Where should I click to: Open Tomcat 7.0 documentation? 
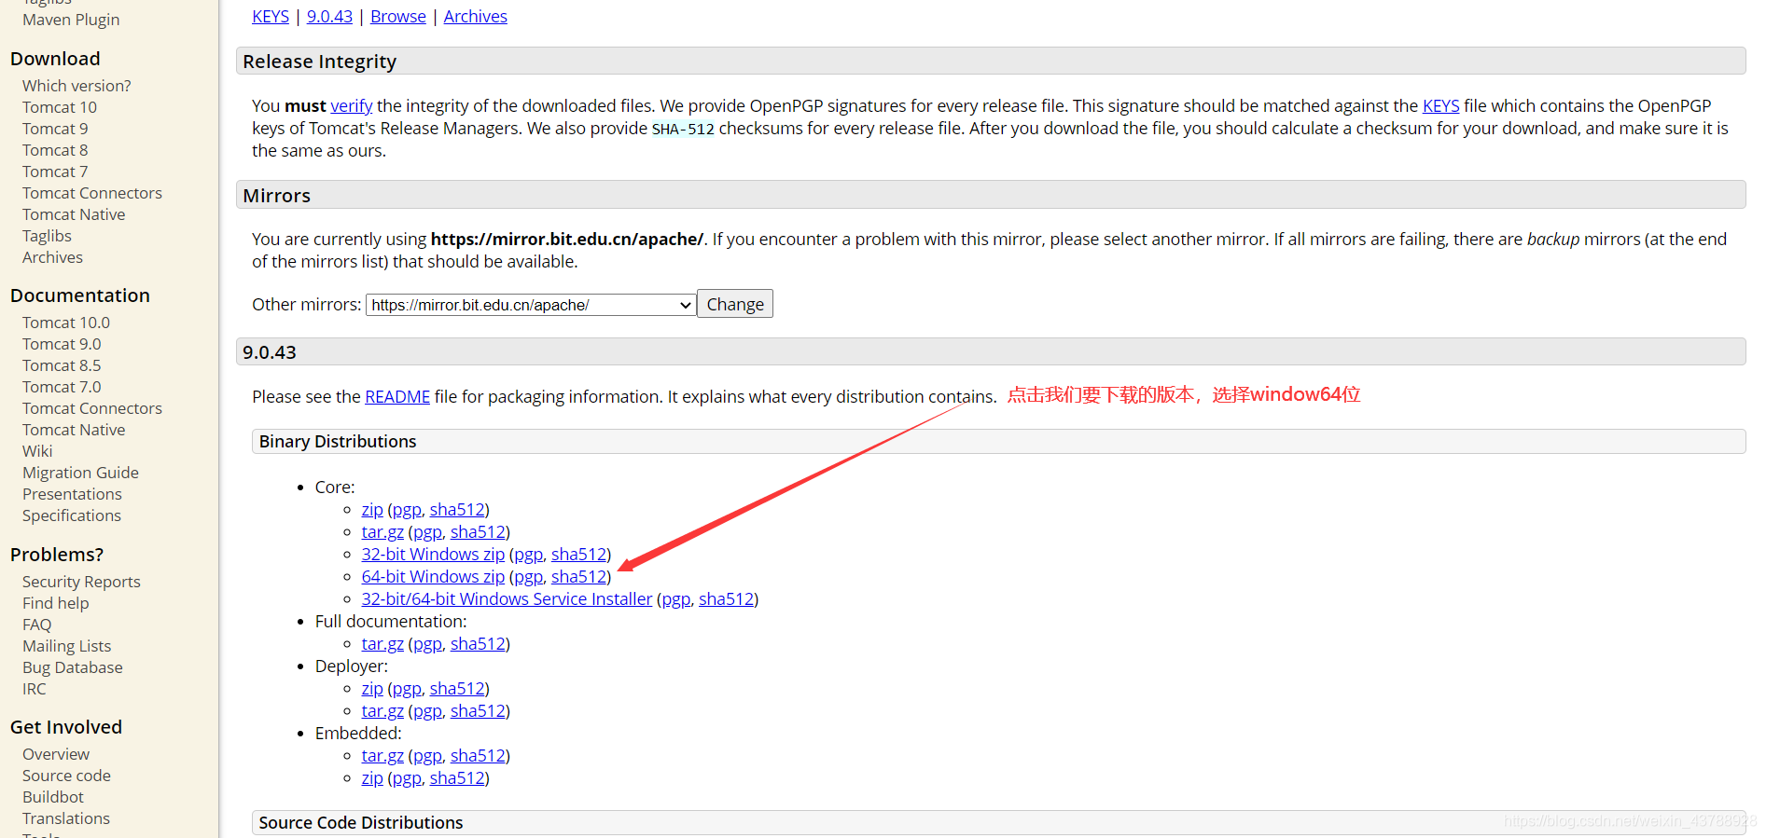(x=62, y=387)
